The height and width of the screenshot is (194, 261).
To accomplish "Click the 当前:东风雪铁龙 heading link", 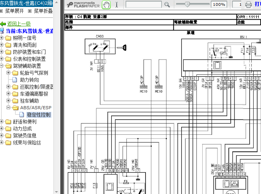I will click(30, 31).
